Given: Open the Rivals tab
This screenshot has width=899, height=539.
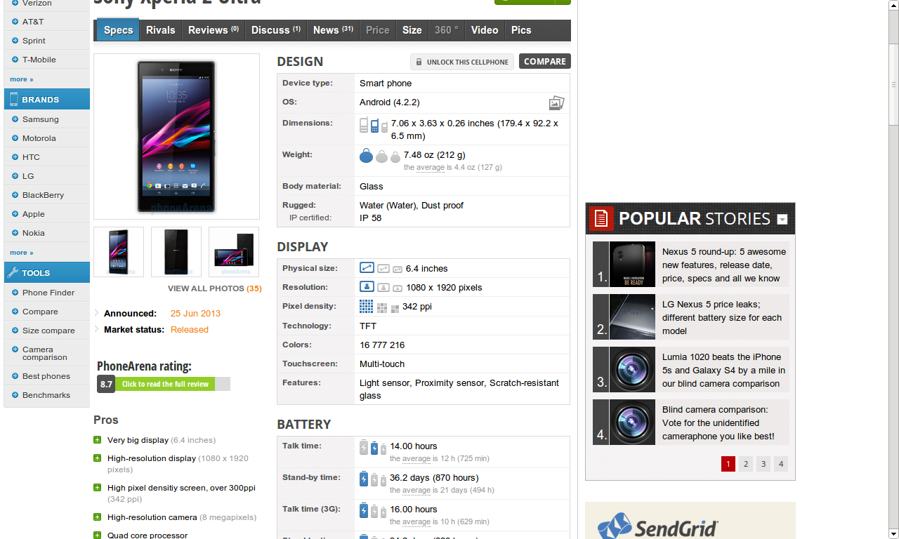Looking at the screenshot, I should tap(161, 30).
